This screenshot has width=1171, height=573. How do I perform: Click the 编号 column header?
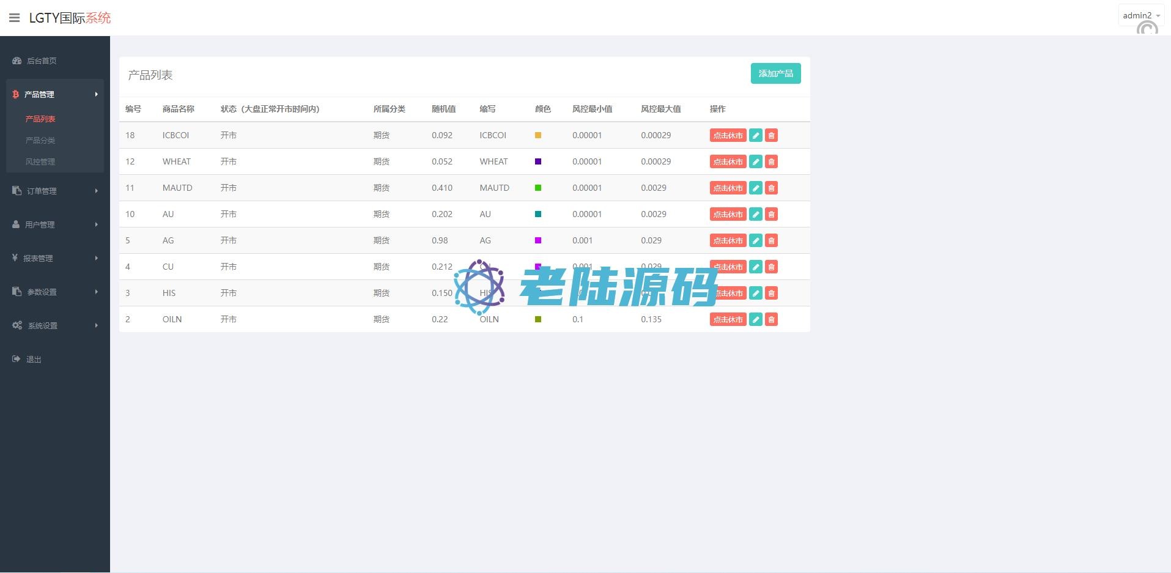(x=133, y=109)
